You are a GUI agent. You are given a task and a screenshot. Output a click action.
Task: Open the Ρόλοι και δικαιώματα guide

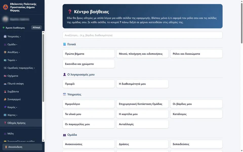pos(196,54)
